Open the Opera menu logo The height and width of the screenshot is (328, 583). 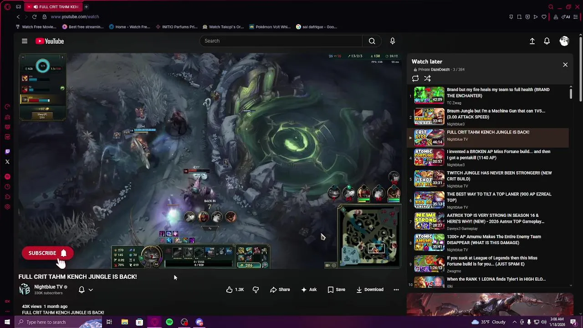pos(7,7)
